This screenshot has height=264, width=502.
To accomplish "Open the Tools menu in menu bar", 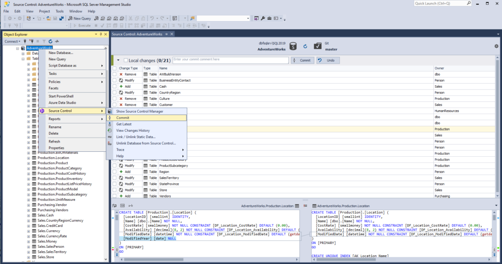I will (x=59, y=11).
